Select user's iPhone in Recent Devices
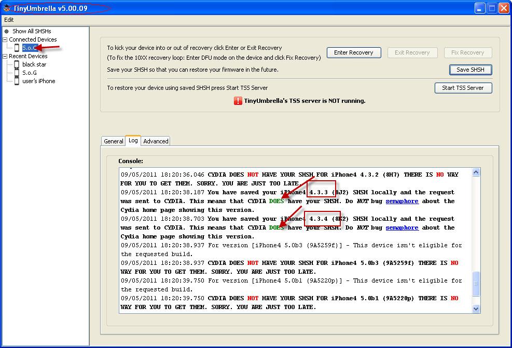This screenshot has height=348, width=512. point(38,81)
